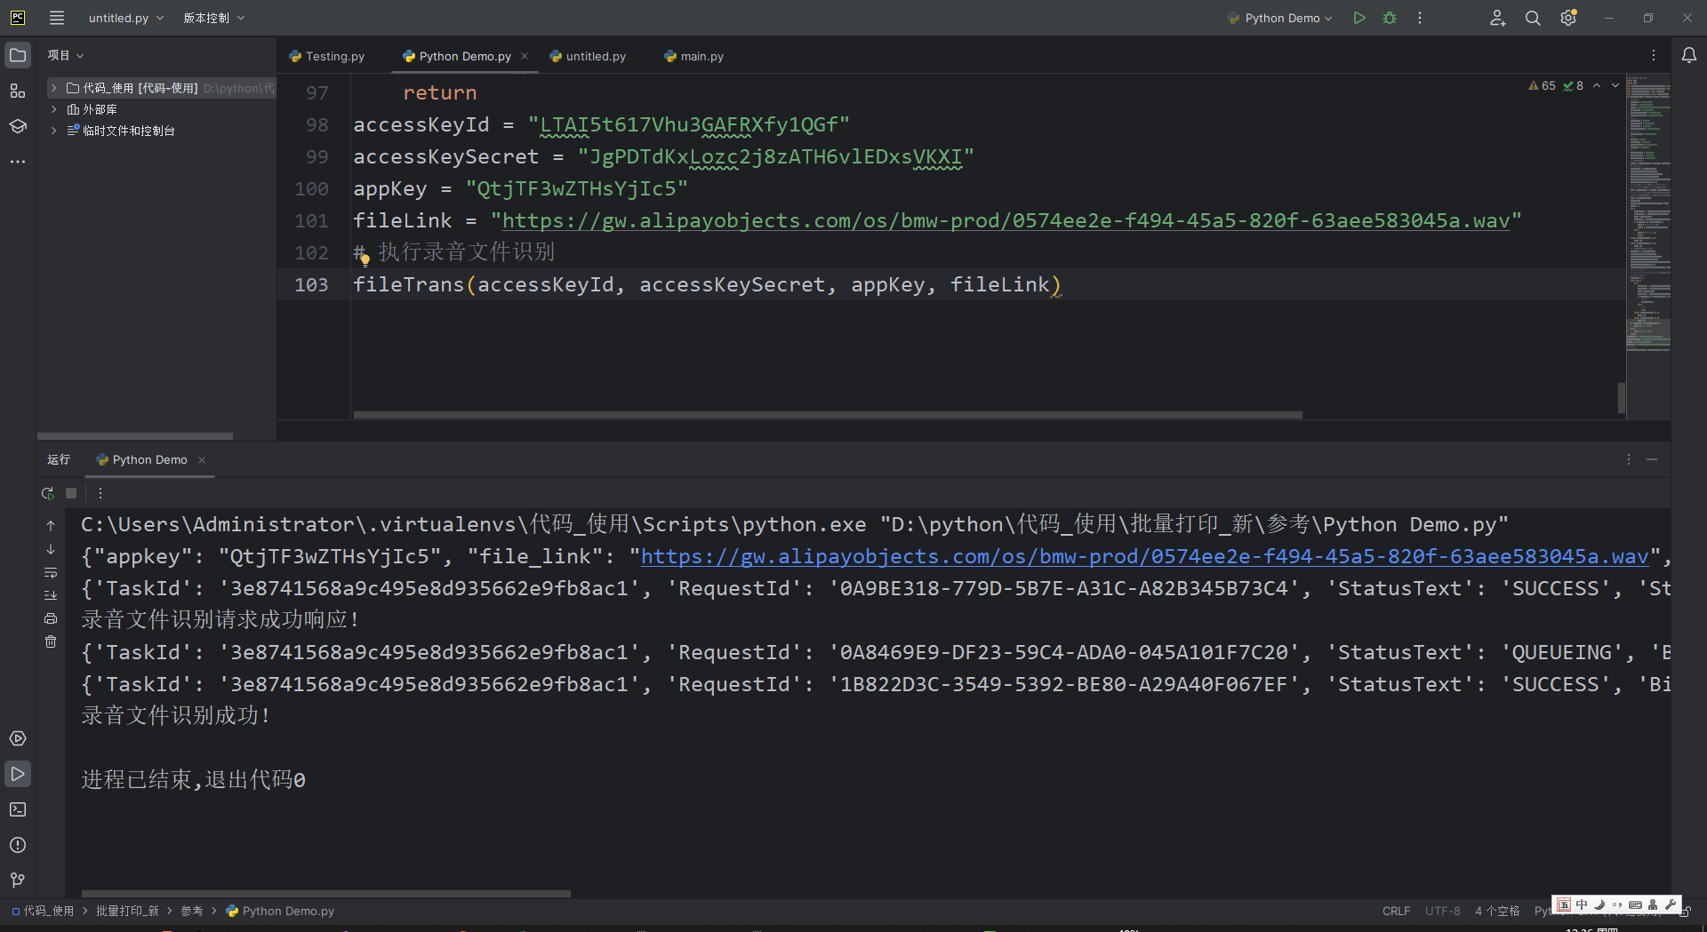Click the editor horizontal scrollbar

coord(828,415)
